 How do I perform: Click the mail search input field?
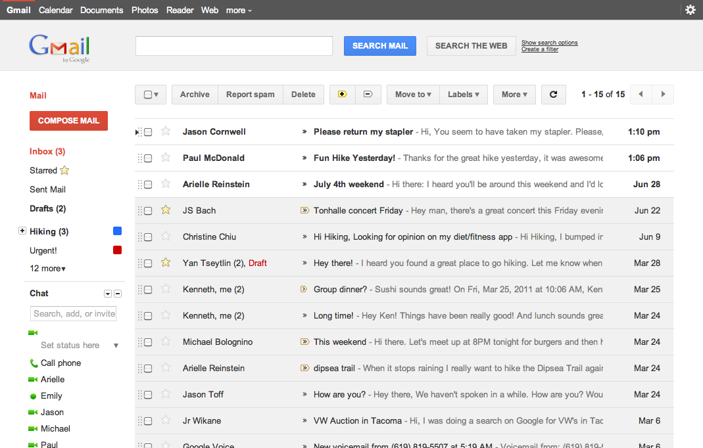click(233, 46)
